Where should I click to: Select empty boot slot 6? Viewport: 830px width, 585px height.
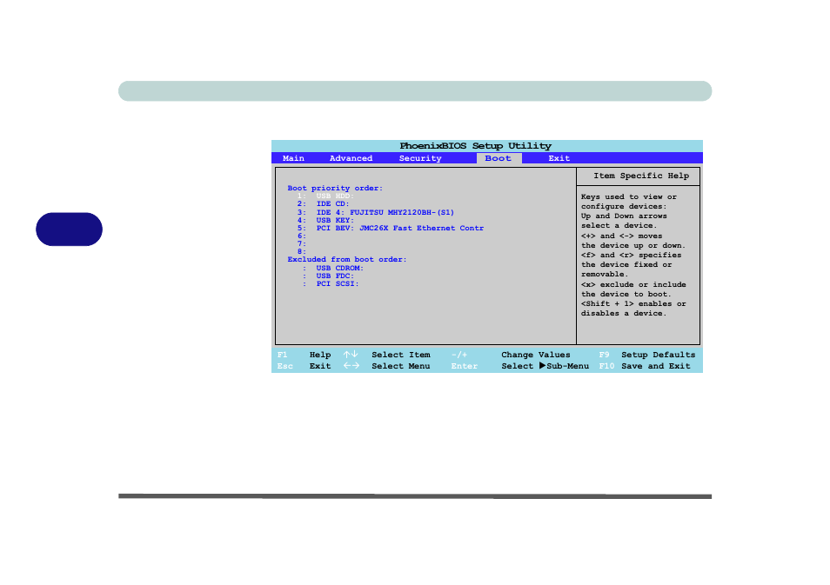[x=302, y=236]
